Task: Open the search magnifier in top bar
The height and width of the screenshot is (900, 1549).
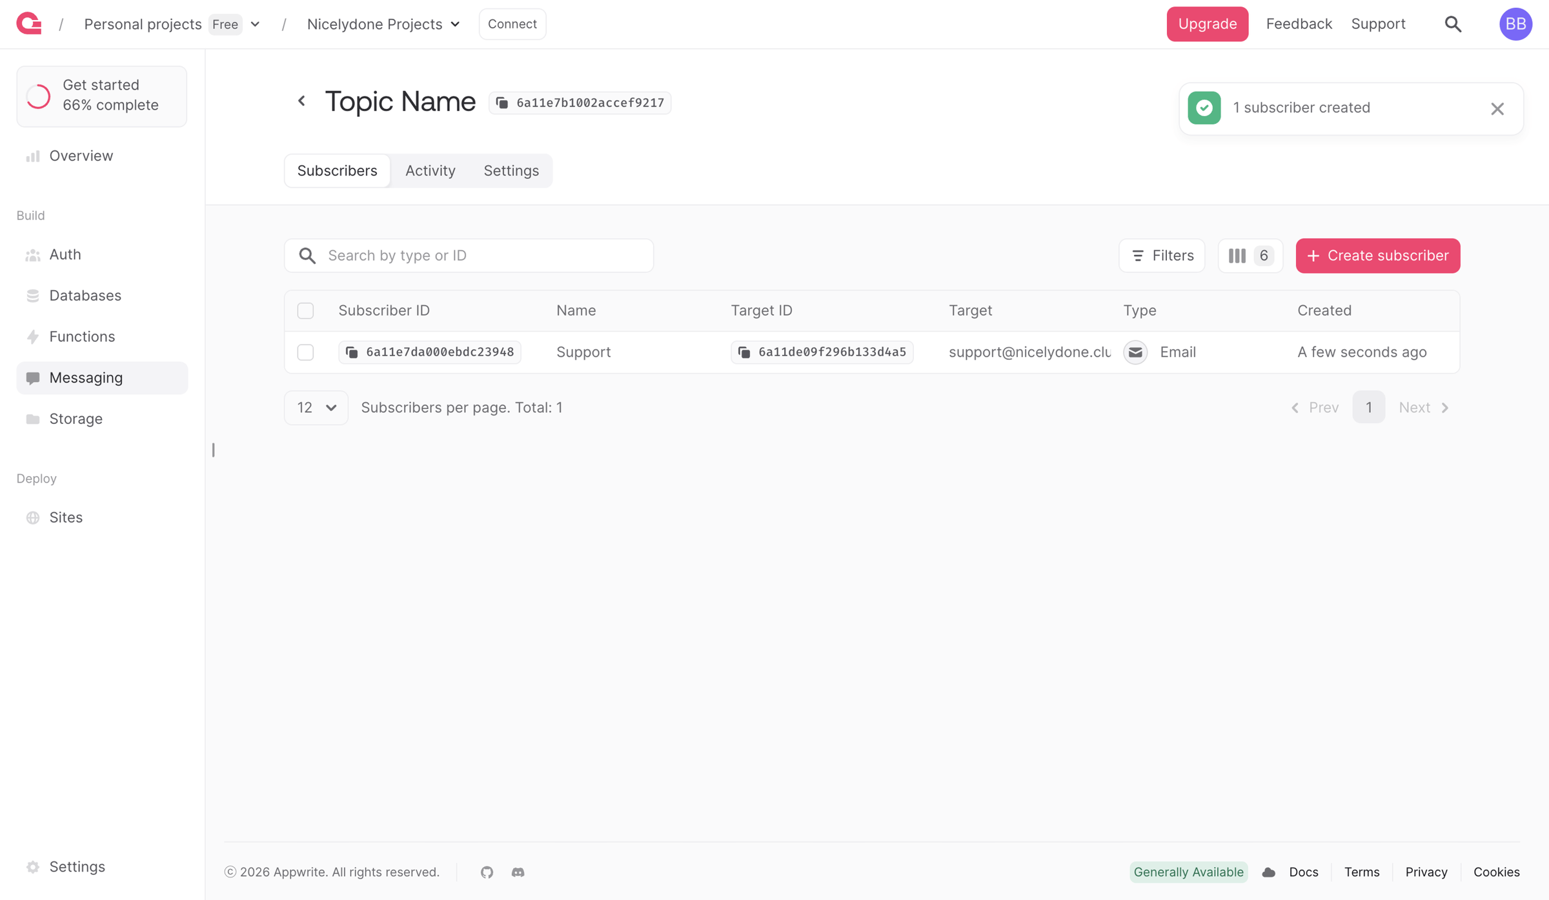Action: coord(1453,24)
